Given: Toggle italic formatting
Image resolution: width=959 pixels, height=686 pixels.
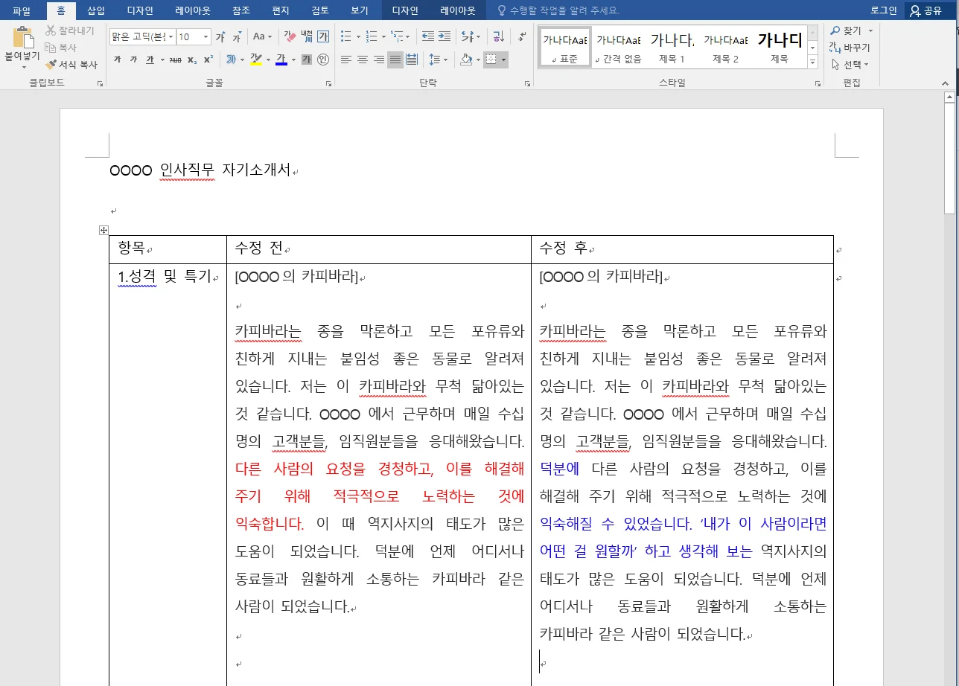Looking at the screenshot, I should pos(133,60).
